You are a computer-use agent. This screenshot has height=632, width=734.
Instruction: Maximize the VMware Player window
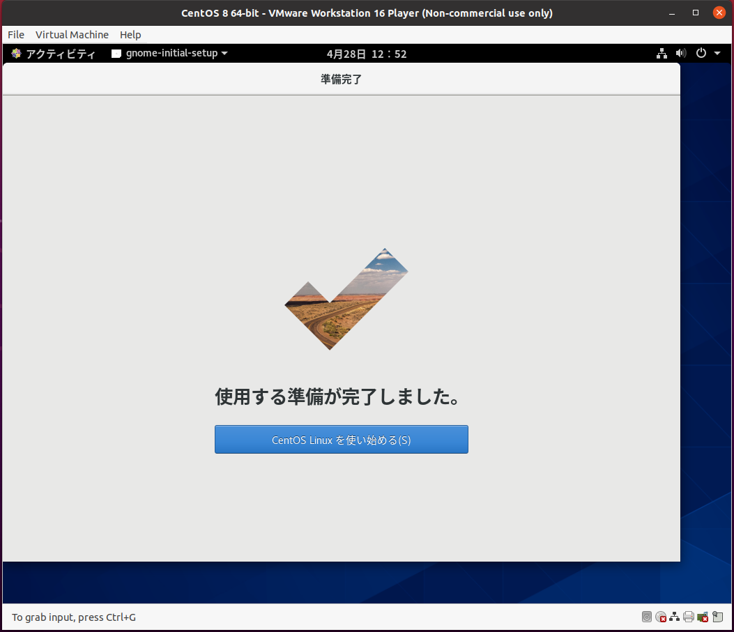(x=696, y=13)
